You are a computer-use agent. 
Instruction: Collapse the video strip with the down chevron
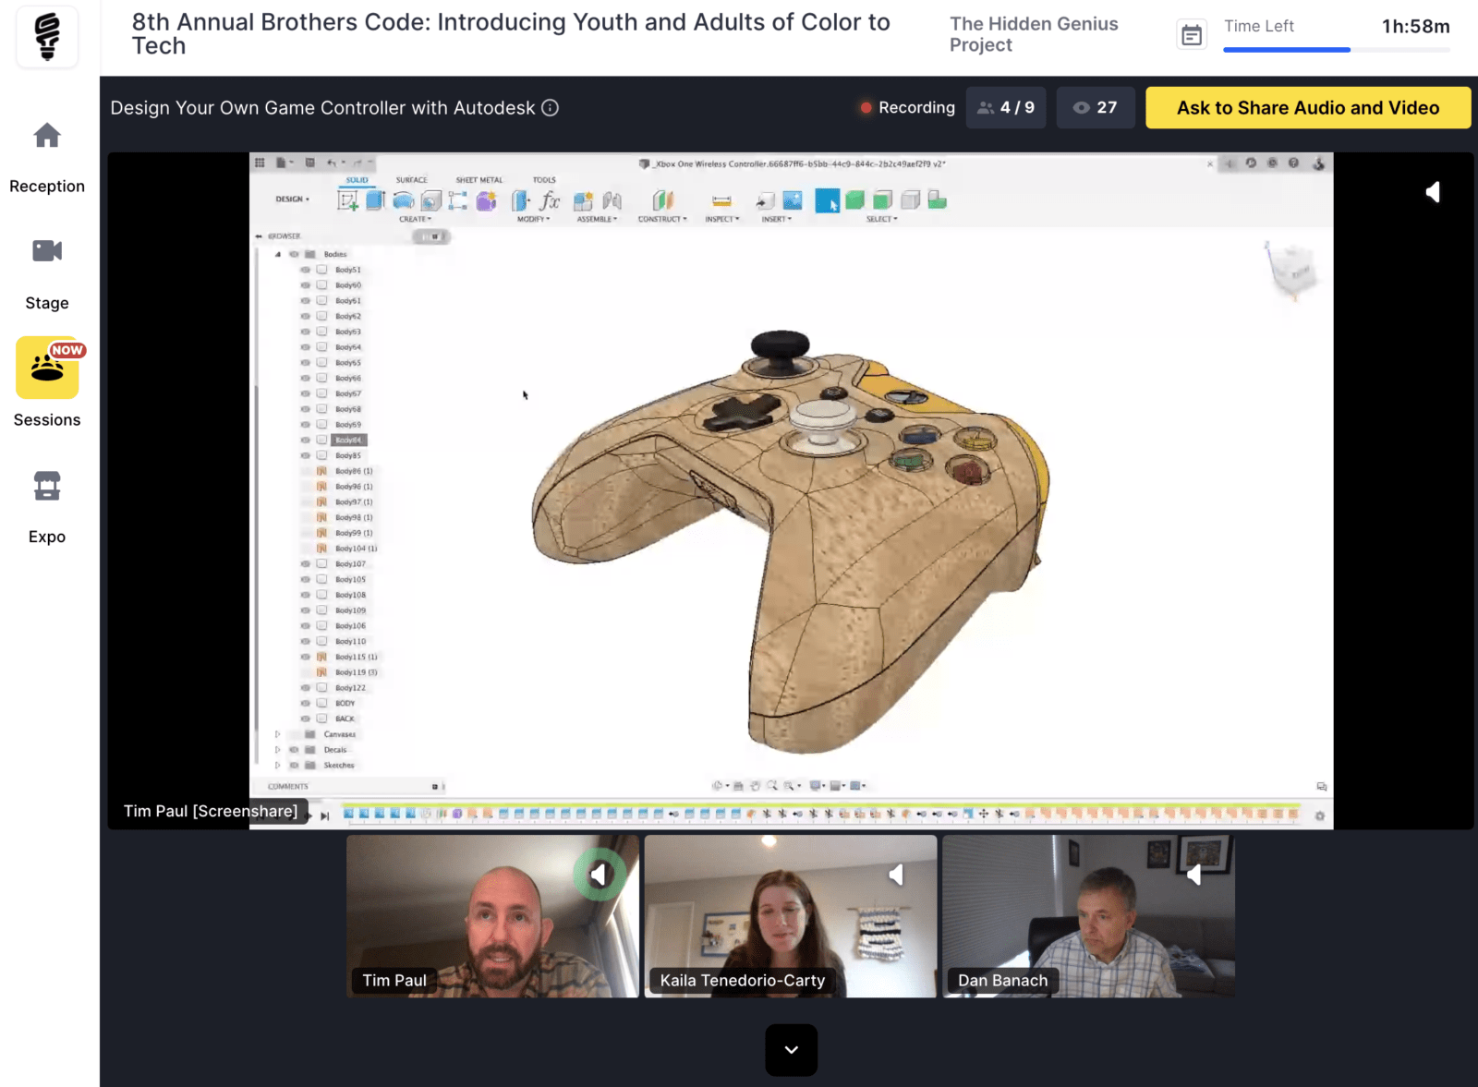coord(791,1049)
